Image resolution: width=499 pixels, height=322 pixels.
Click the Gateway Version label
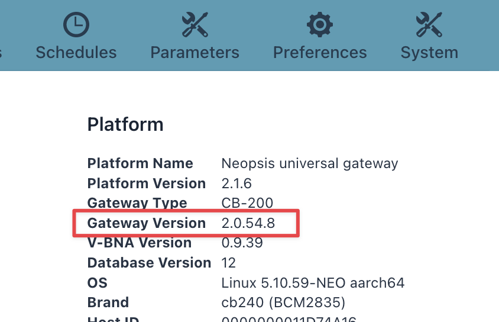click(147, 223)
